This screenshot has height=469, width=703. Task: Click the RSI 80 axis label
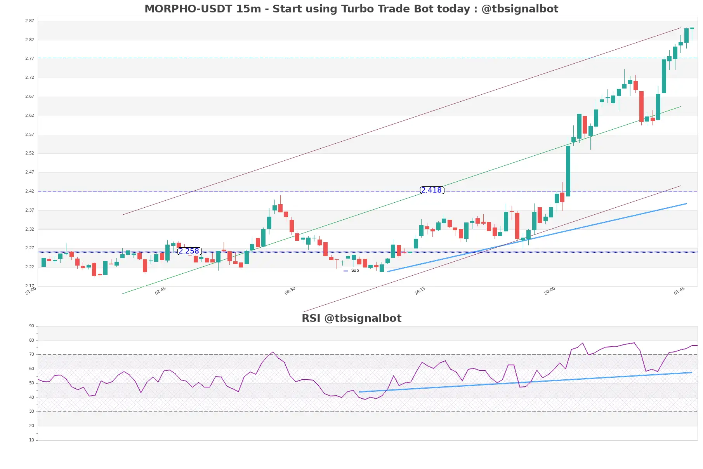pyautogui.click(x=31, y=340)
